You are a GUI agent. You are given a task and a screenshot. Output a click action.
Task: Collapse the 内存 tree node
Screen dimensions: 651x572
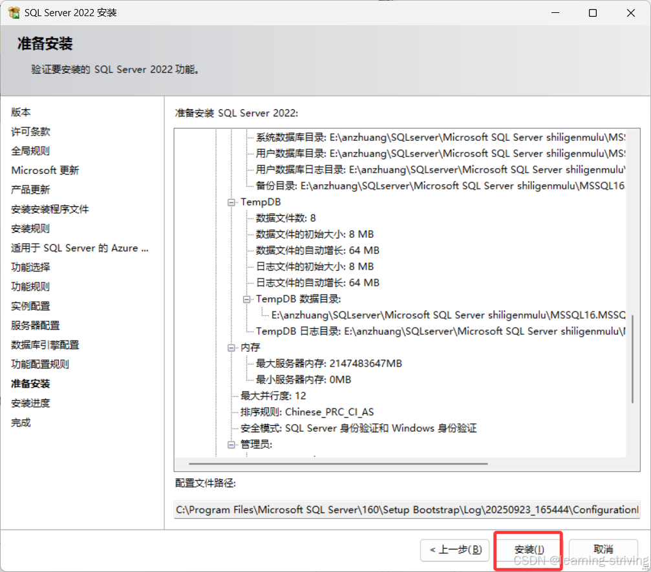[x=231, y=348]
